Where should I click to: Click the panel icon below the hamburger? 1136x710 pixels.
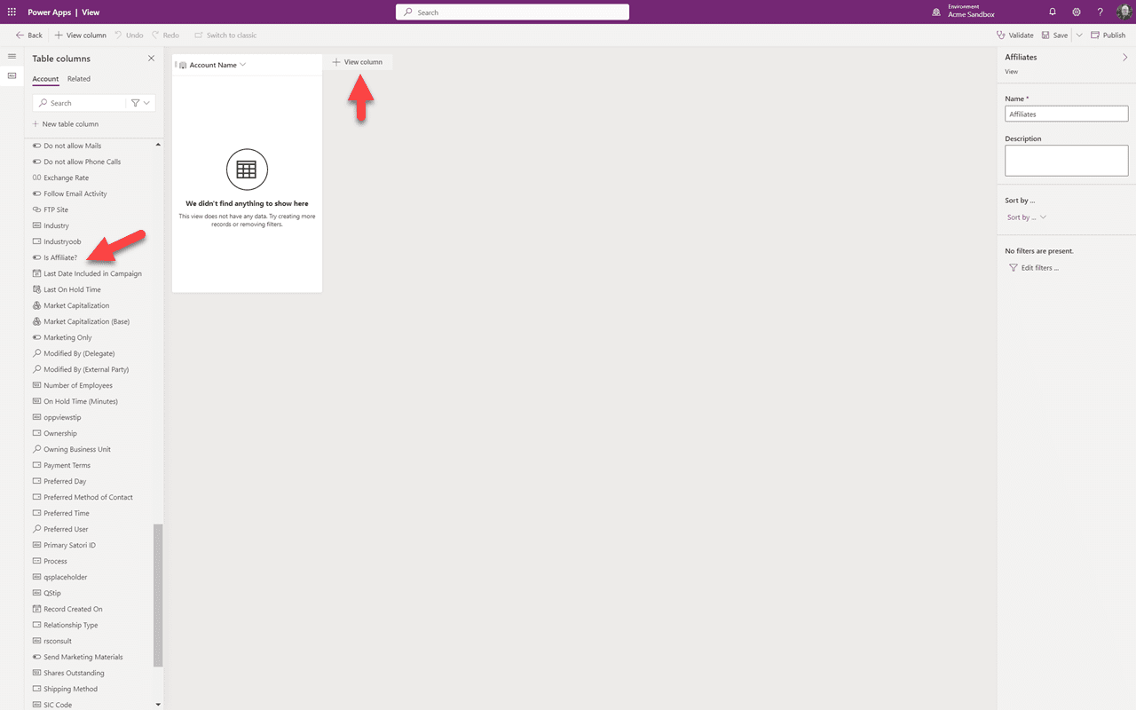click(x=12, y=75)
